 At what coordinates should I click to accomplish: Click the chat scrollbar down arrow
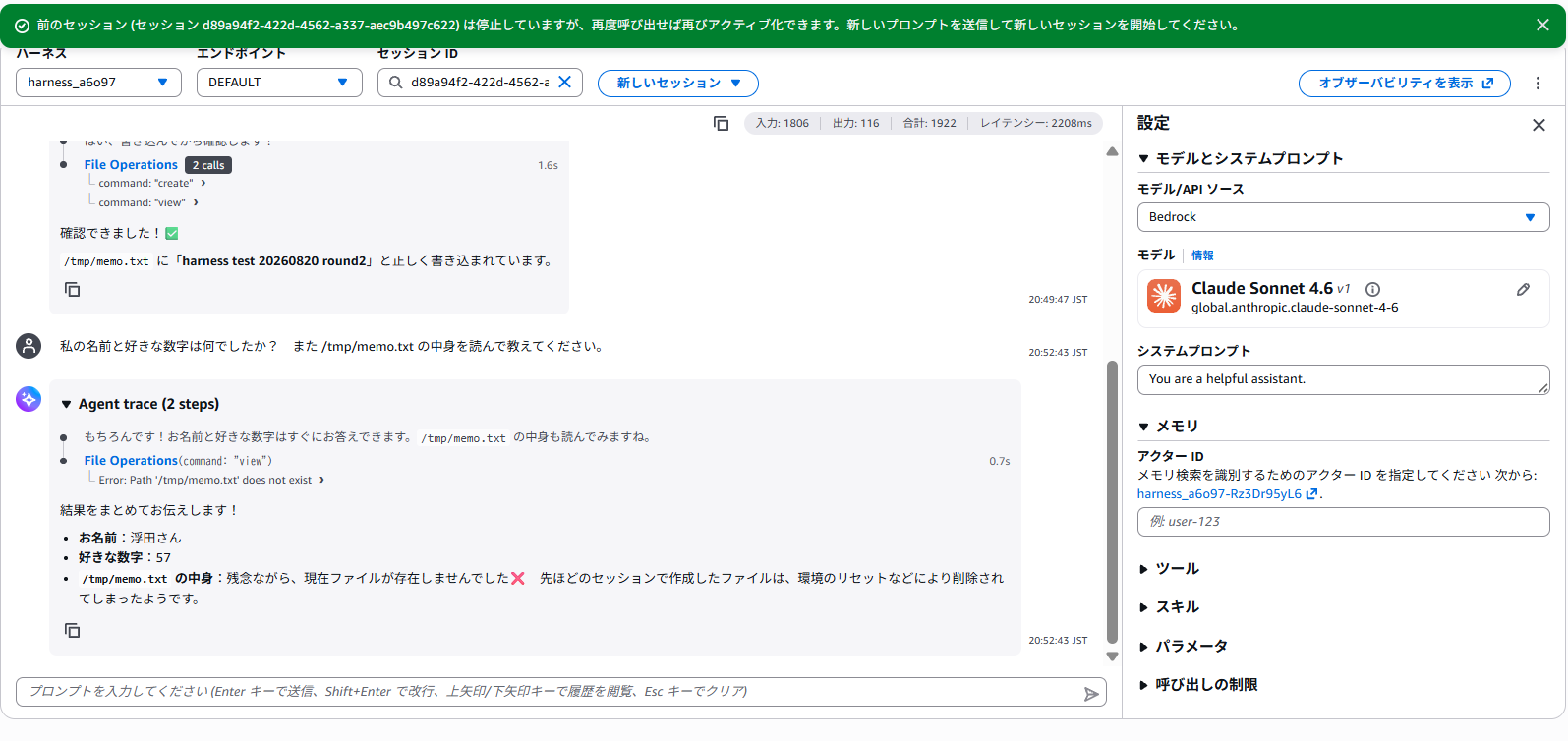[1113, 656]
